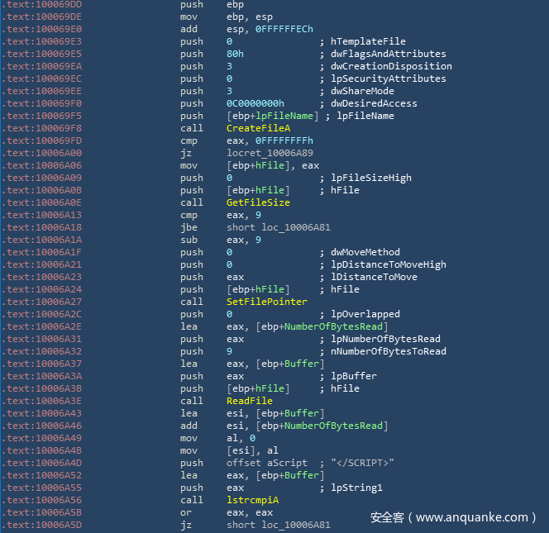Click hFile in the mov [ebp+hFile], eax line
Screen dimensions: 549x533
click(266, 165)
